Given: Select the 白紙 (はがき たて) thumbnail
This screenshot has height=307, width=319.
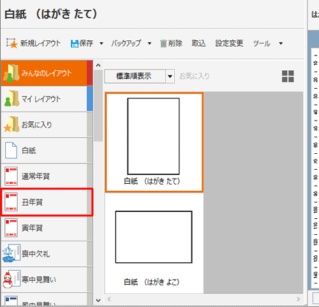Looking at the screenshot, I should (154, 142).
